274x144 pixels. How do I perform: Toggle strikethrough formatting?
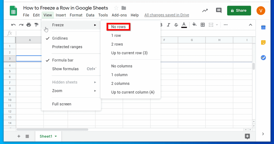176,25
